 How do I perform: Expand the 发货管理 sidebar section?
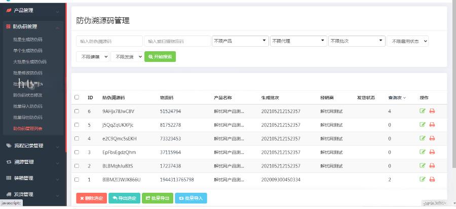pyautogui.click(x=32, y=194)
